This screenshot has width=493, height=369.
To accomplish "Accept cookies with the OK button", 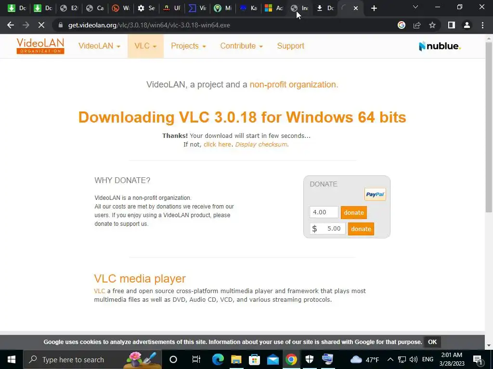I will [432, 342].
